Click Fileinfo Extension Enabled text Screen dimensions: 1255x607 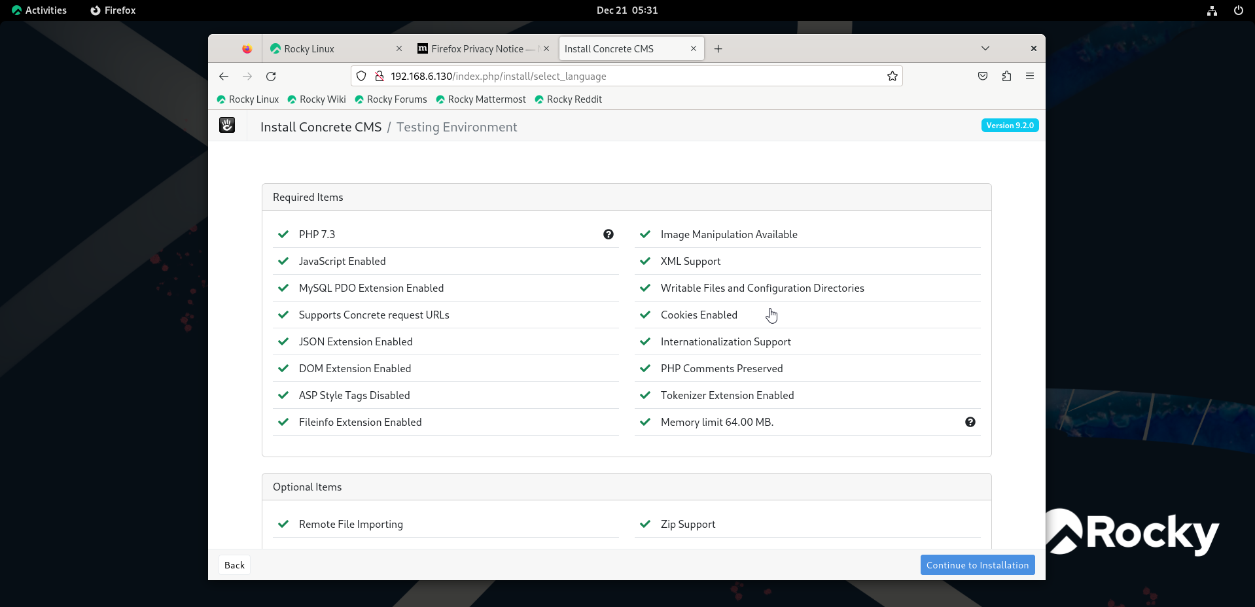coord(361,422)
